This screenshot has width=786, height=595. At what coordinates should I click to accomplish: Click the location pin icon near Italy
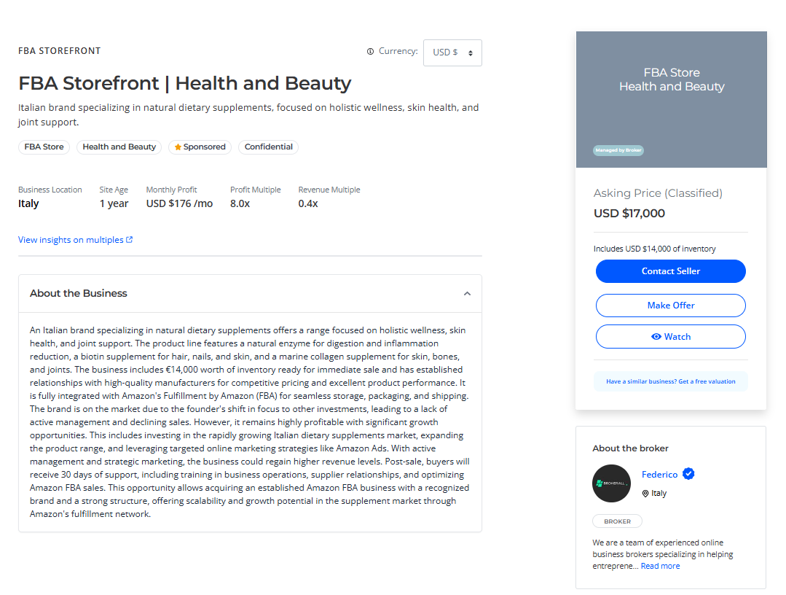coord(645,494)
